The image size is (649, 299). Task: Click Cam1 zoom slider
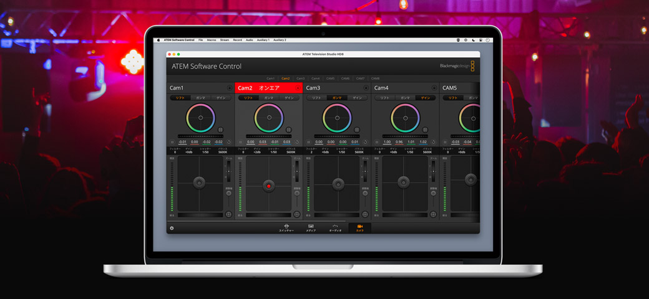pyautogui.click(x=228, y=171)
